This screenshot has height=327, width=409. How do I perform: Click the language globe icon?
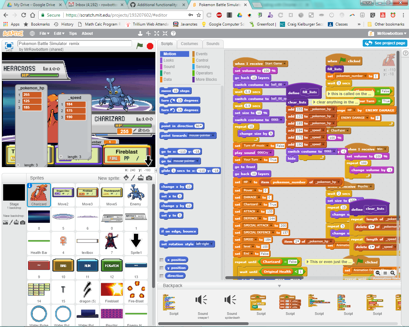(x=32, y=33)
